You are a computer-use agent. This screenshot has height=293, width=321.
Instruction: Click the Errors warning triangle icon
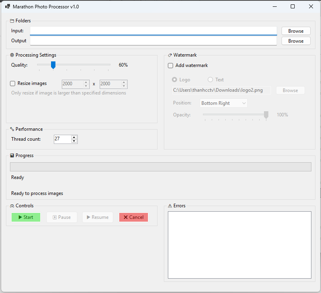(x=170, y=206)
